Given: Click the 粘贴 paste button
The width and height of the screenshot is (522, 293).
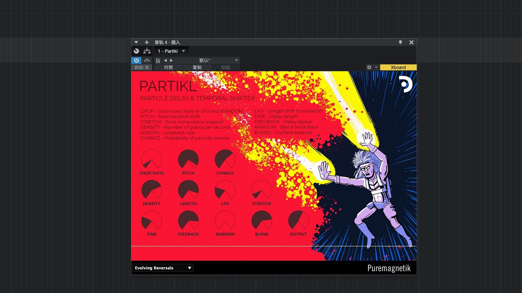Looking at the screenshot, I should tap(226, 67).
